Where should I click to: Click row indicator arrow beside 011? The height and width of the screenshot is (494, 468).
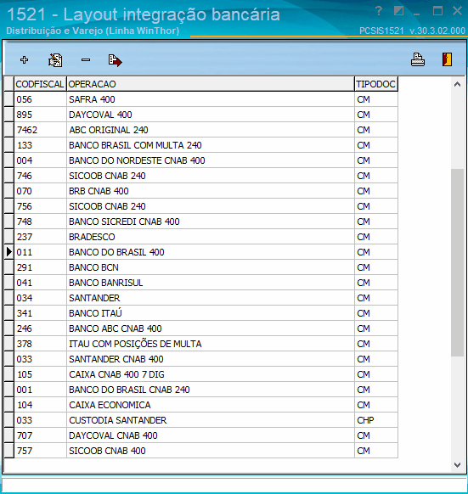[9, 252]
